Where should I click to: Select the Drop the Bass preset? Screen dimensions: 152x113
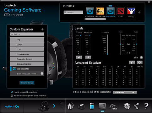27,54
